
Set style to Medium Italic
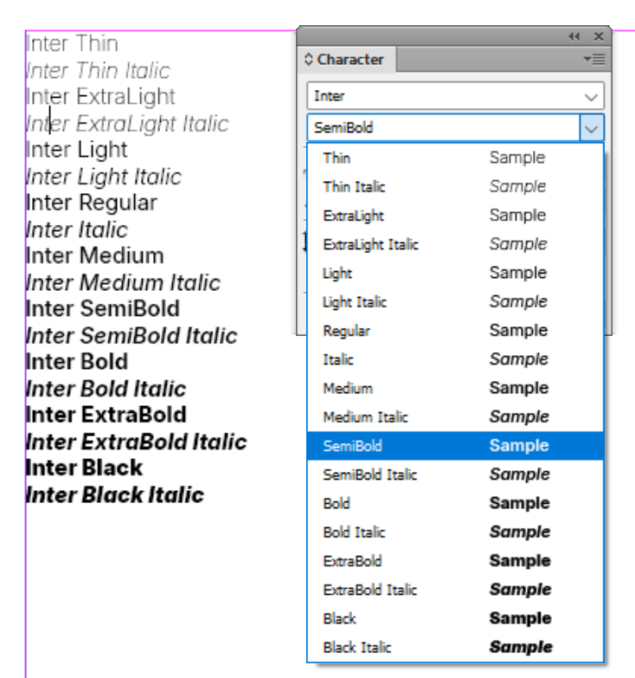coord(455,416)
